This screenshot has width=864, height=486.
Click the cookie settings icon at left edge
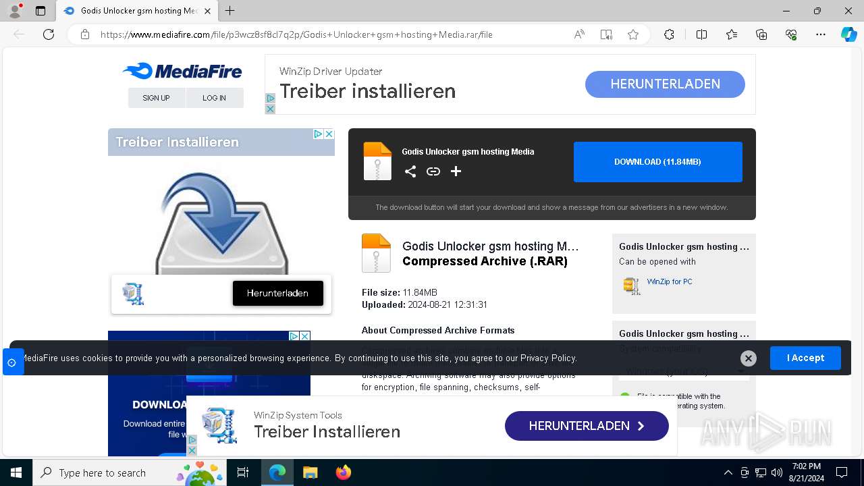pyautogui.click(x=11, y=362)
